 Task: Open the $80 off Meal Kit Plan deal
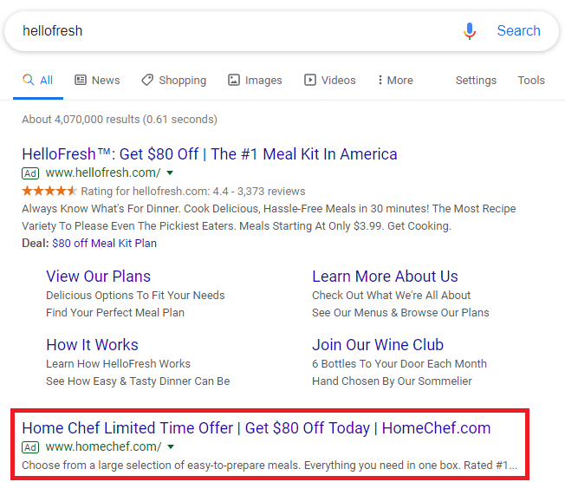tap(105, 244)
